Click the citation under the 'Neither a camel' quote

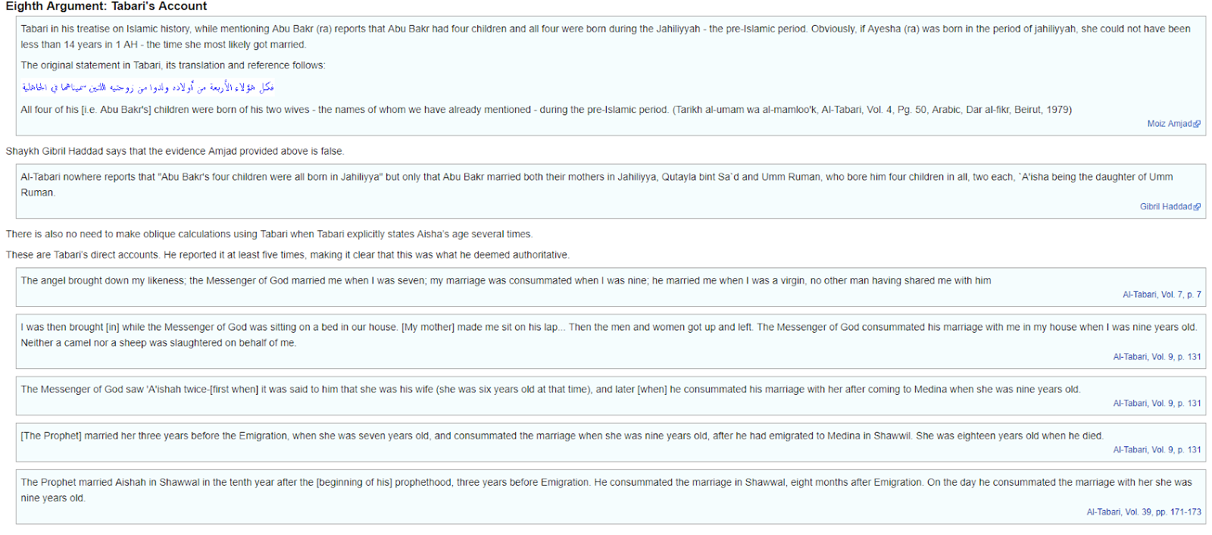[x=1157, y=357]
